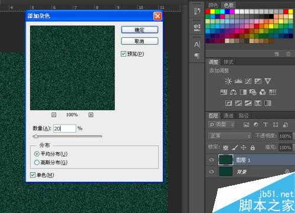
Task: Uncheck the Monochromatic (单色) checkbox
Action: pos(32,175)
